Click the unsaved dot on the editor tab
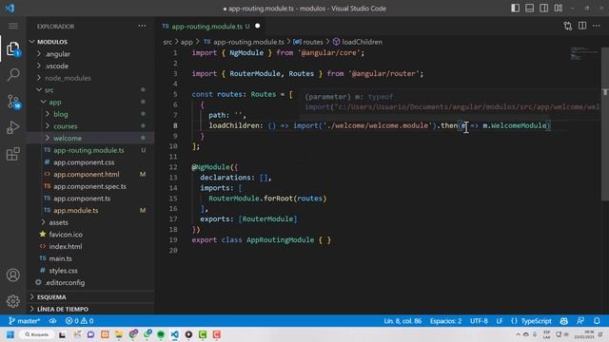This screenshot has width=609, height=342. point(258,26)
